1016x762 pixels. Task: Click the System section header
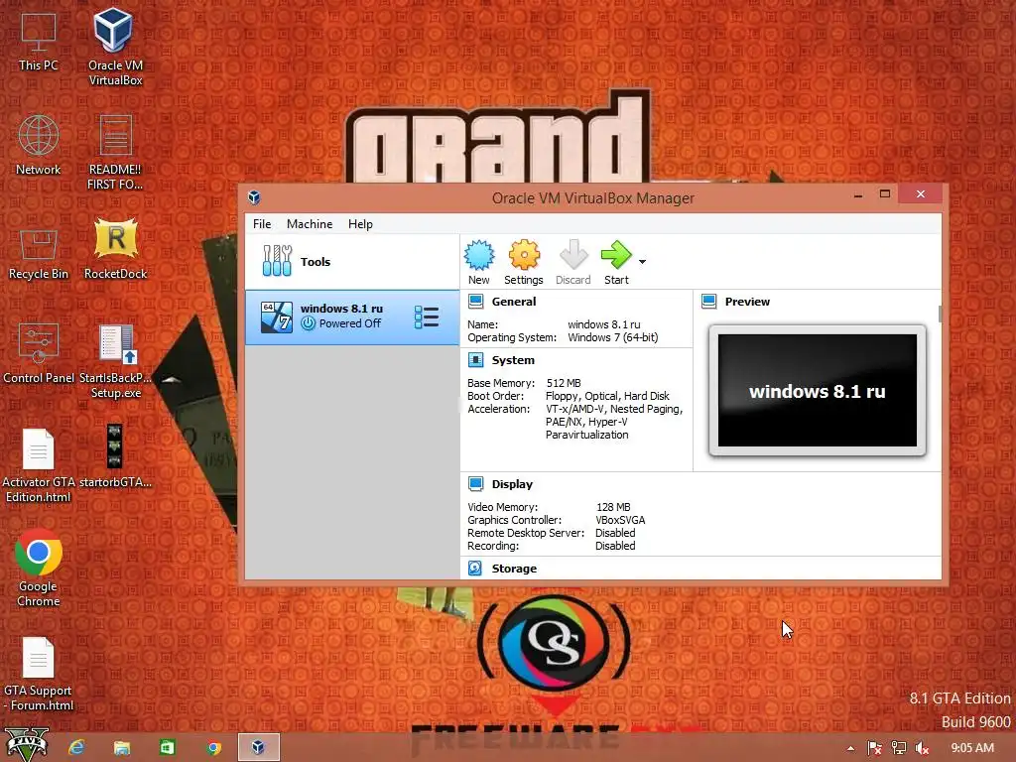tap(513, 360)
